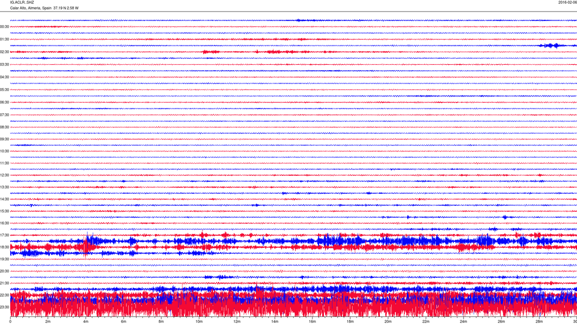Select the 02:30 time label

[4, 52]
